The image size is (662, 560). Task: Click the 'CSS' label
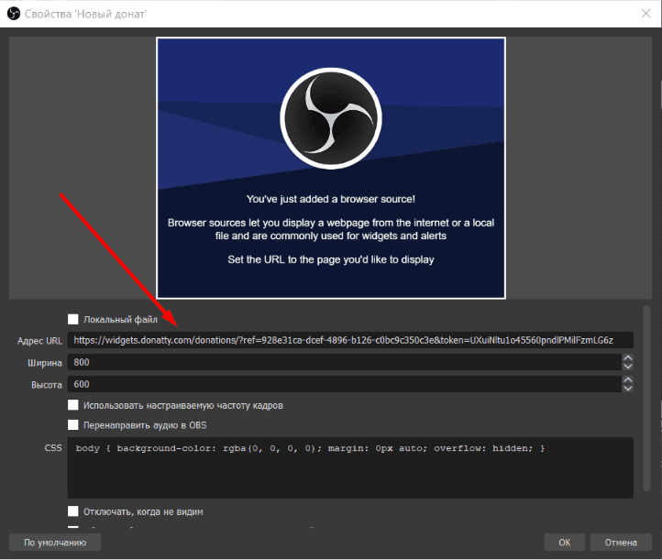(x=53, y=448)
